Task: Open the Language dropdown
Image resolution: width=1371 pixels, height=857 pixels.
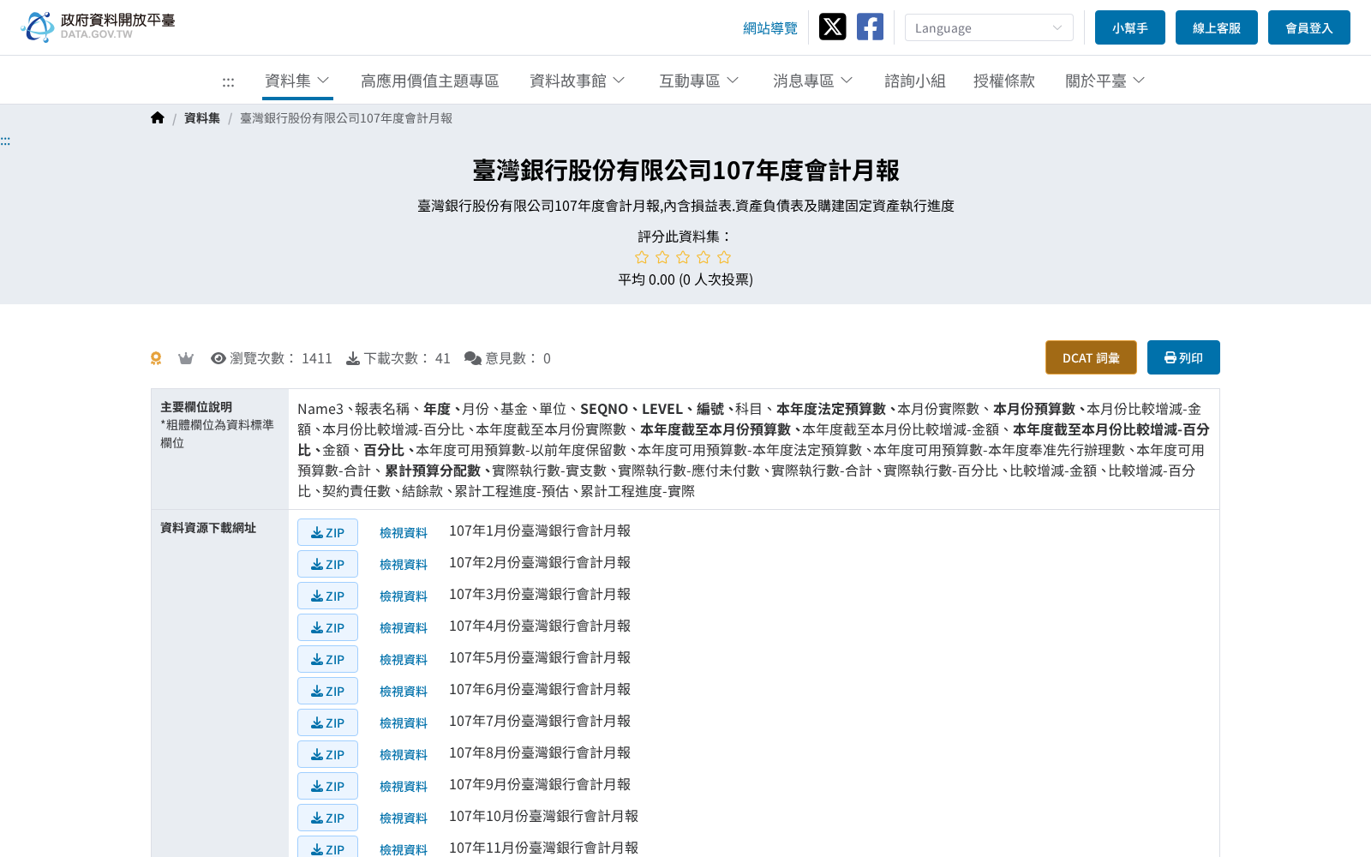Action: (989, 27)
